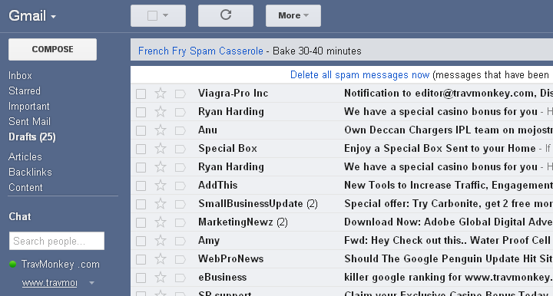Star the MarketingNewz message

(161, 222)
